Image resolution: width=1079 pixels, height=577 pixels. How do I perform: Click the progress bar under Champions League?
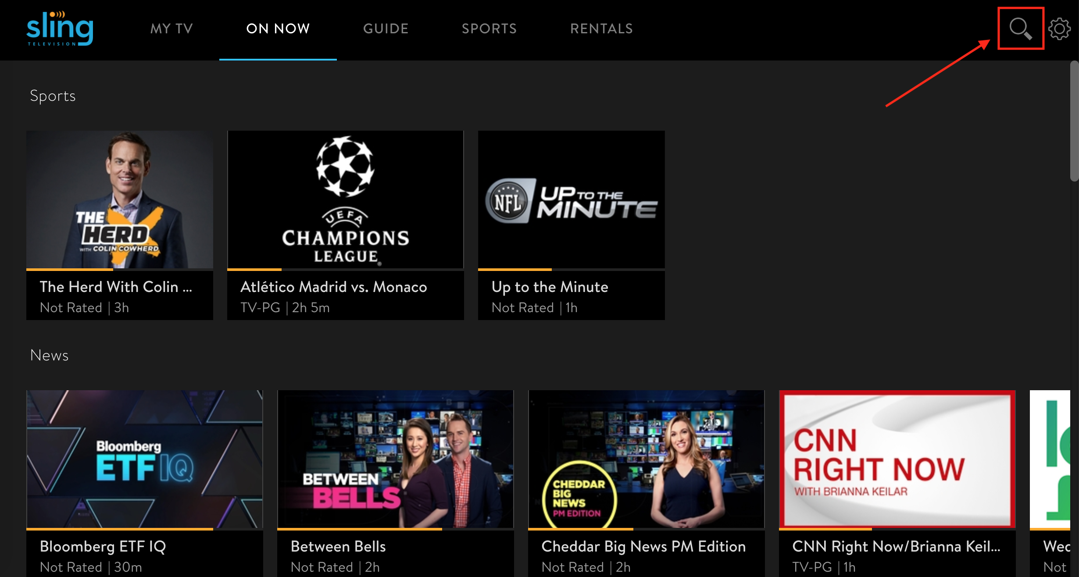point(346,269)
